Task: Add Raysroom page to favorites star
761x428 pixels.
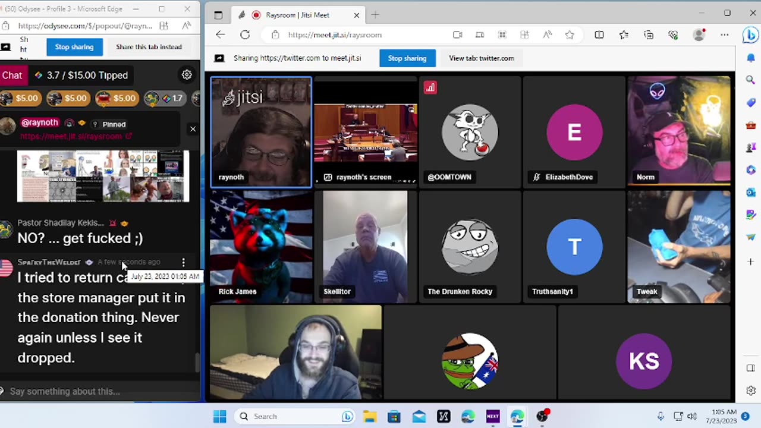Action: (x=570, y=34)
